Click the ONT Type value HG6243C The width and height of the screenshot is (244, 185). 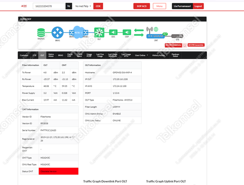(45, 158)
